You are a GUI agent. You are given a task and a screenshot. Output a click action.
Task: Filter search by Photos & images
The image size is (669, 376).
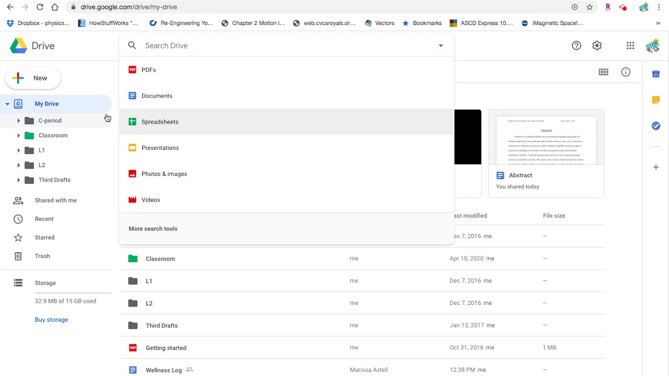286,174
